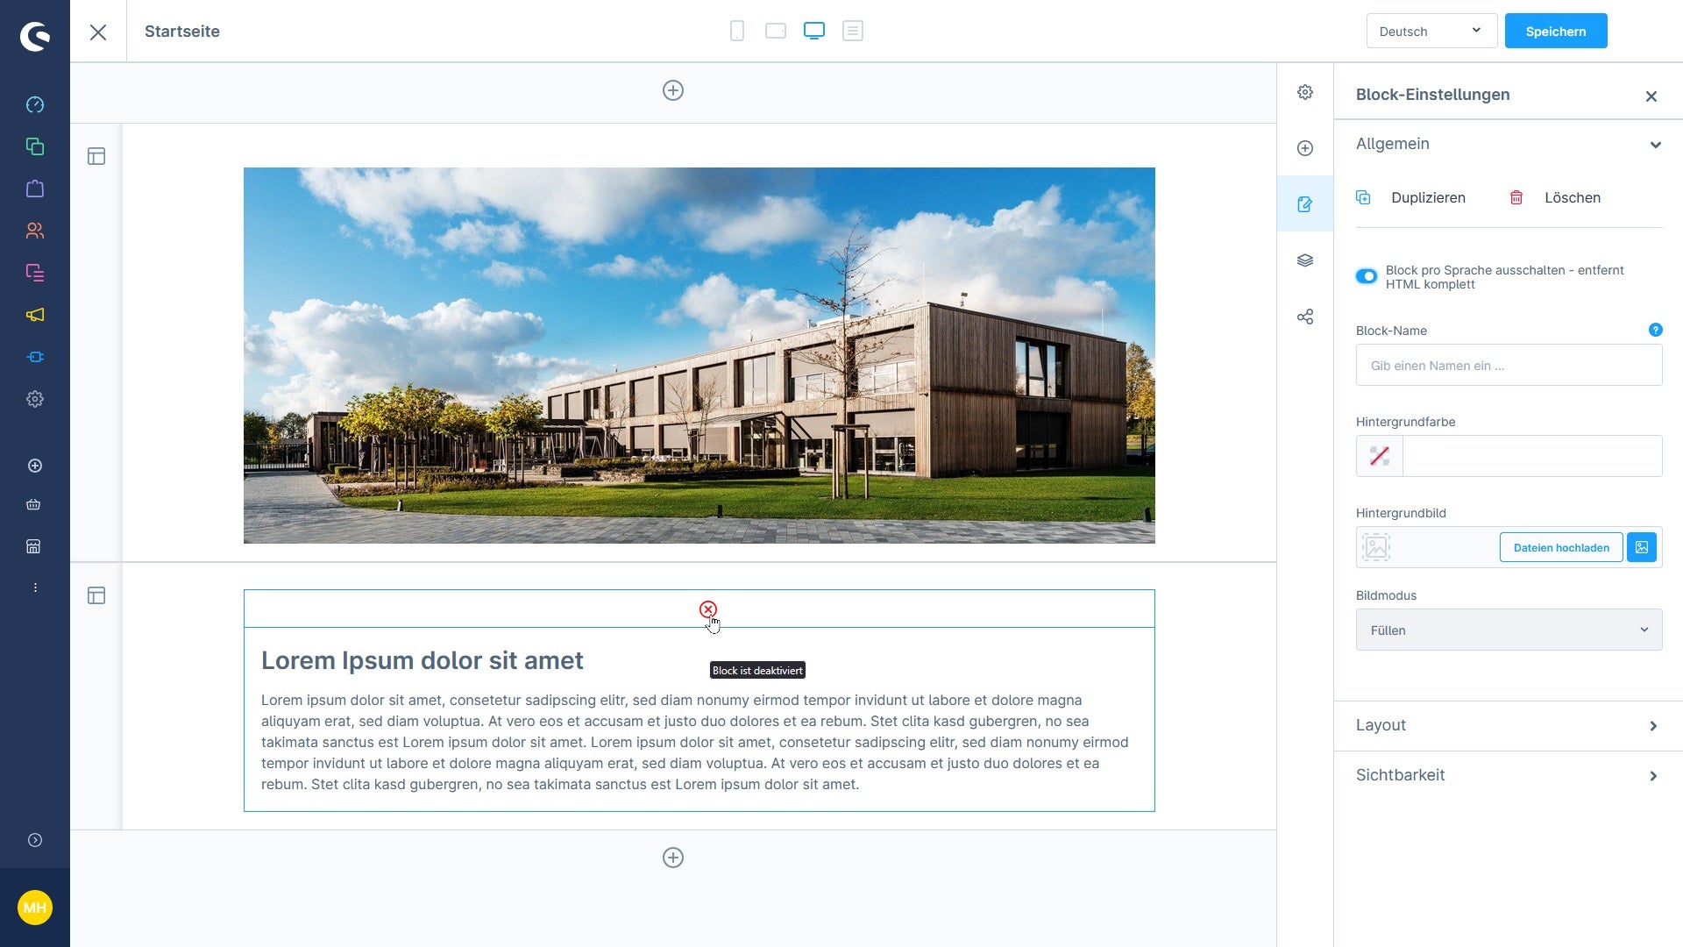Collapse the Allgemein section

click(x=1509, y=144)
